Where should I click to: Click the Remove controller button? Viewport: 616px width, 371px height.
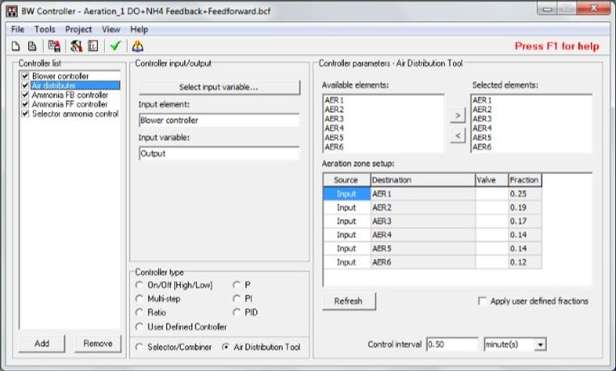pos(98,344)
